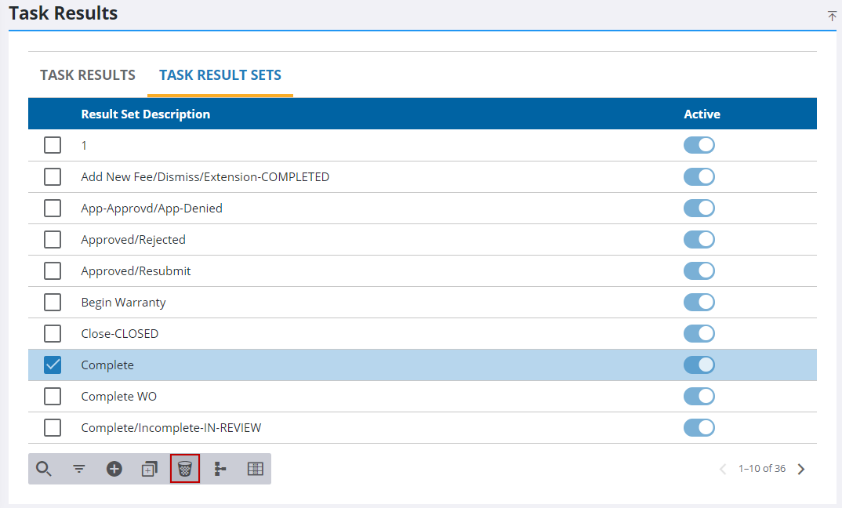Collapse the Task Results panel via top arrow
This screenshot has height=508, width=842.
(832, 16)
